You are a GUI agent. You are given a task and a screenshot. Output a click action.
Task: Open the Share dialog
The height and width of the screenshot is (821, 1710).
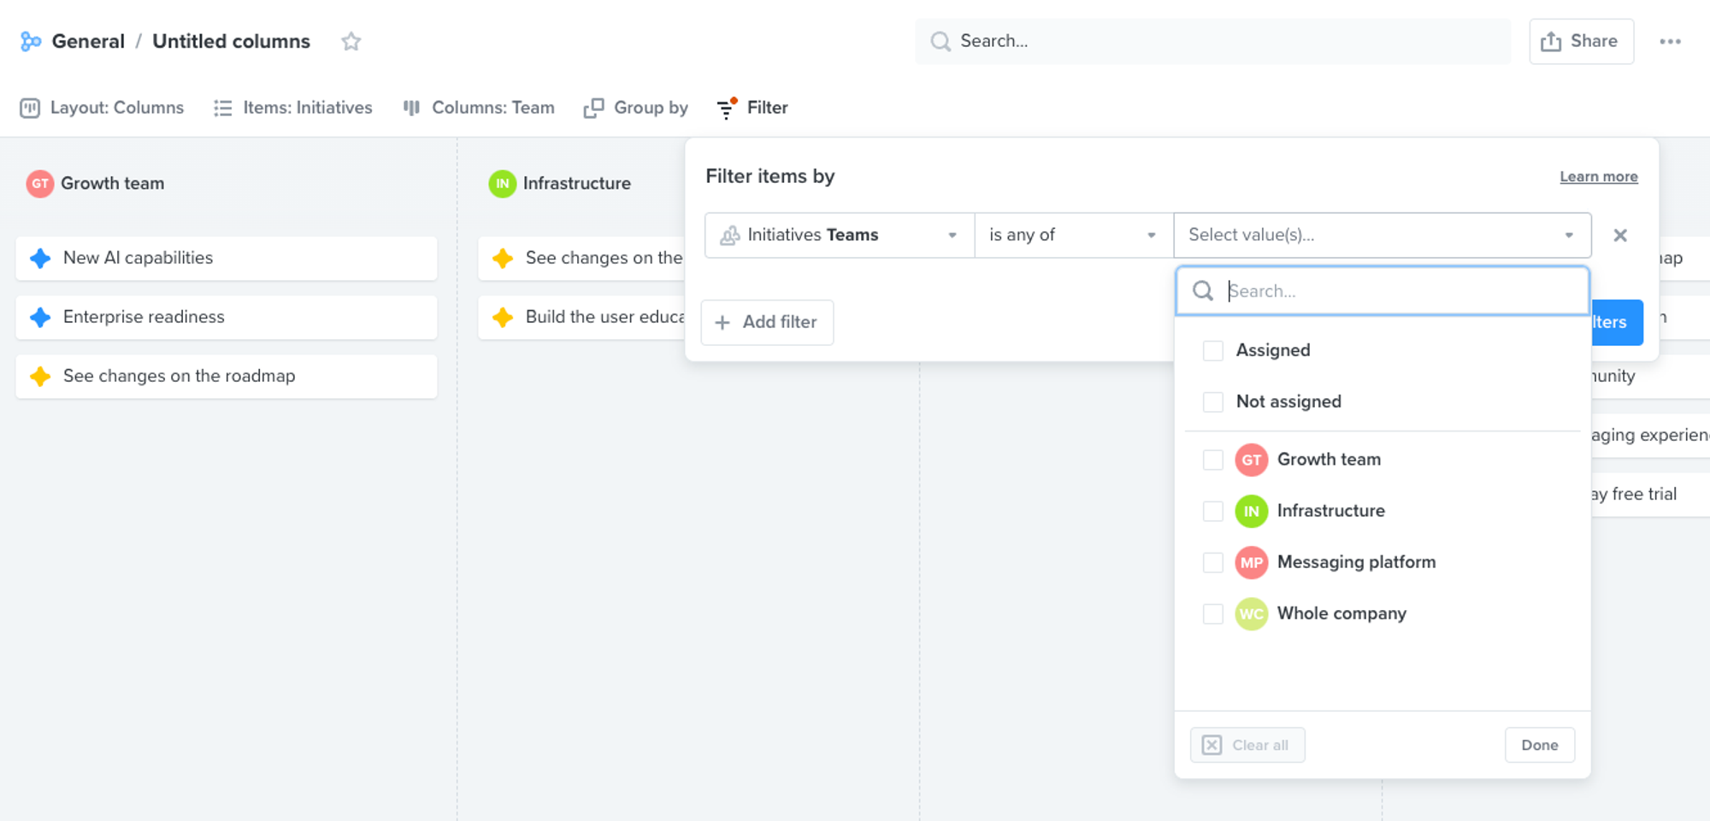tap(1581, 41)
